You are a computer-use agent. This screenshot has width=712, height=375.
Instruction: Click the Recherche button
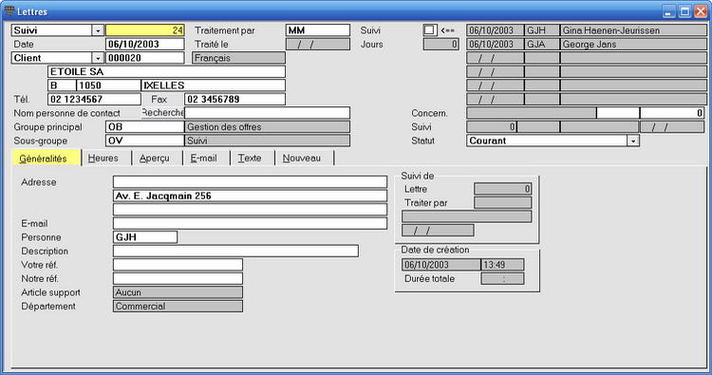162,113
